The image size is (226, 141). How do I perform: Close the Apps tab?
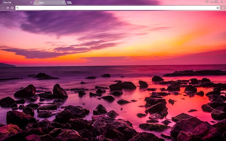(x=63, y=2)
